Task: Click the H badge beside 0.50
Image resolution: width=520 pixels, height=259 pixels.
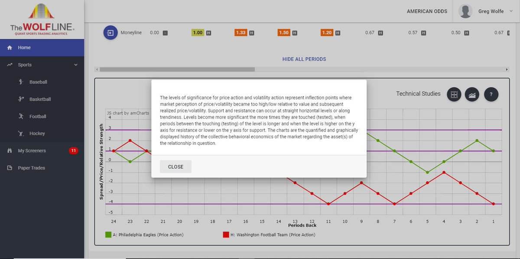Action: [x=467, y=33]
